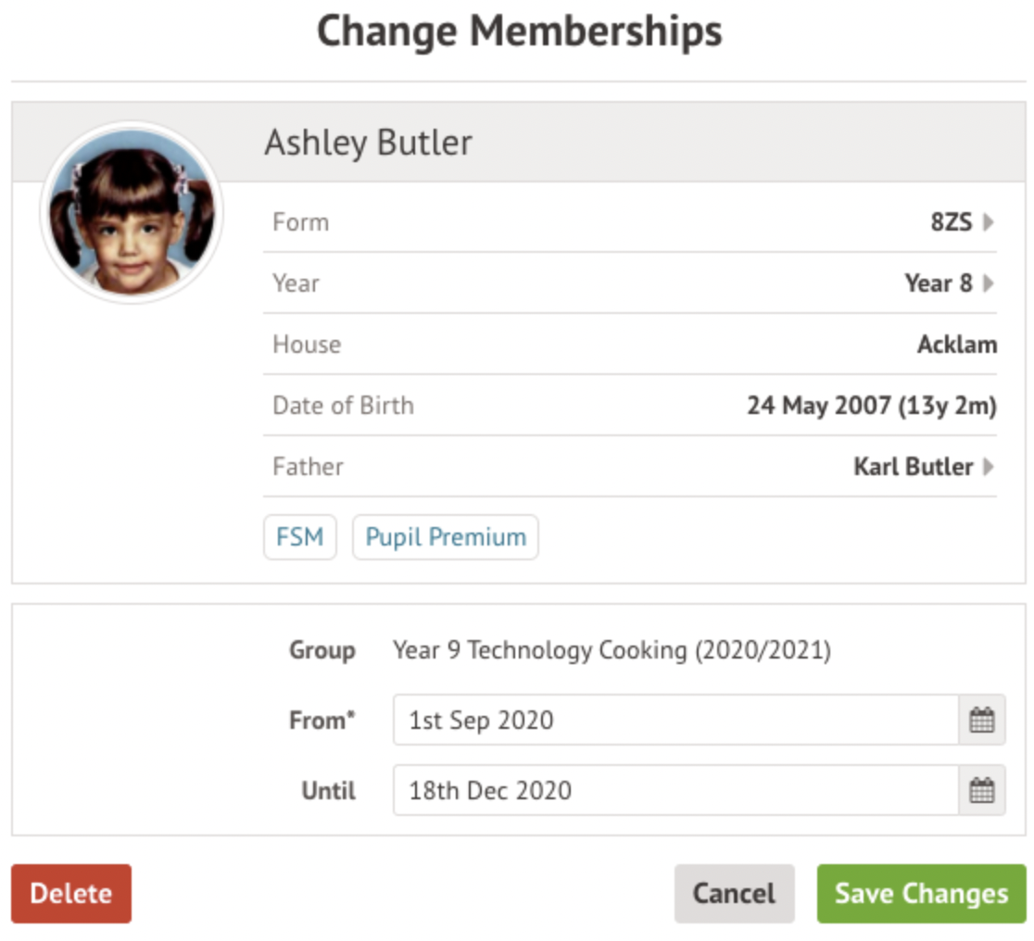
Task: Click the date of birth value
Action: 871,406
